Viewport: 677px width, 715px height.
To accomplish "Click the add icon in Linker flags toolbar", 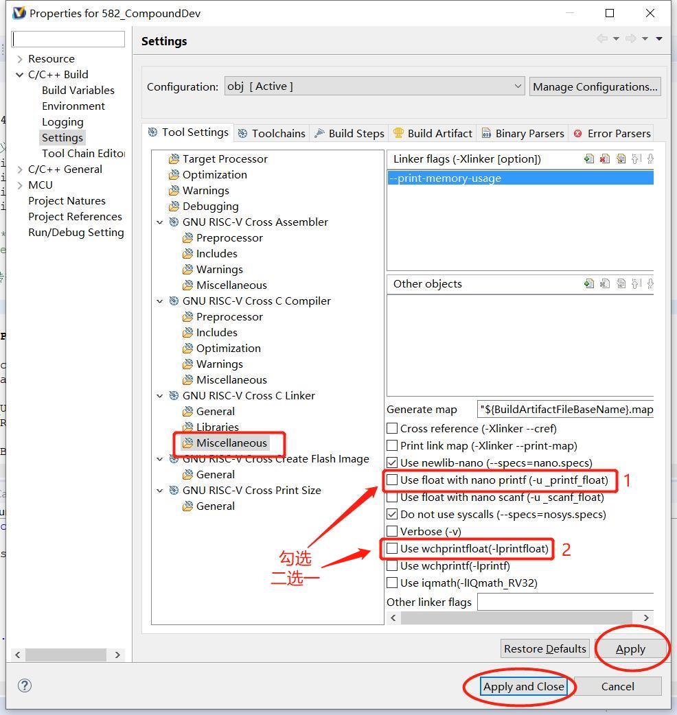I will [x=589, y=159].
